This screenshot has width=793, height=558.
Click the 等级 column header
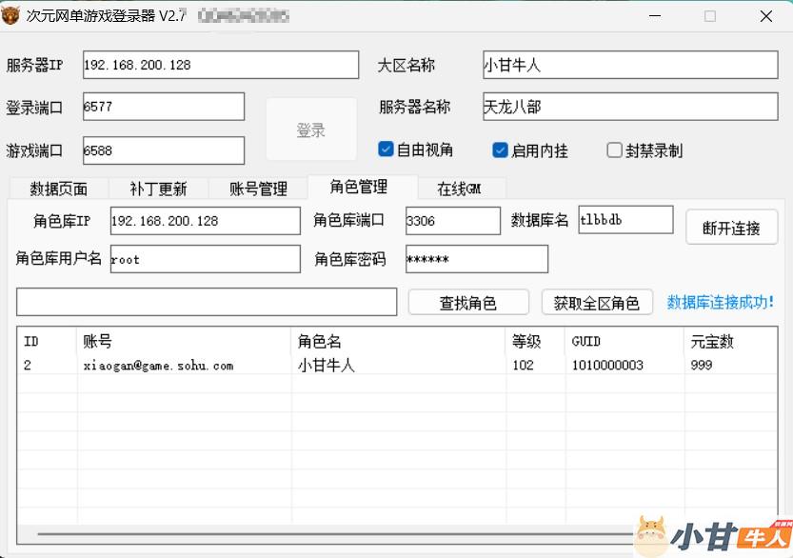536,342
